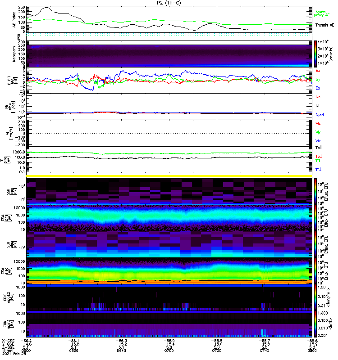Viewport: 338px width, 360px height.
Task: Click the blue Ti perpendicular legend label
Action: point(318,170)
